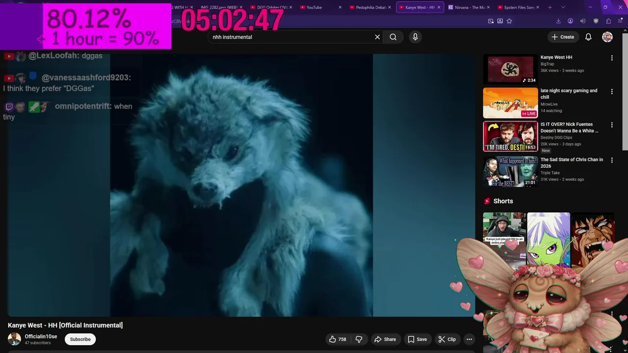Share this video
This screenshot has width=628, height=353.
point(385,339)
